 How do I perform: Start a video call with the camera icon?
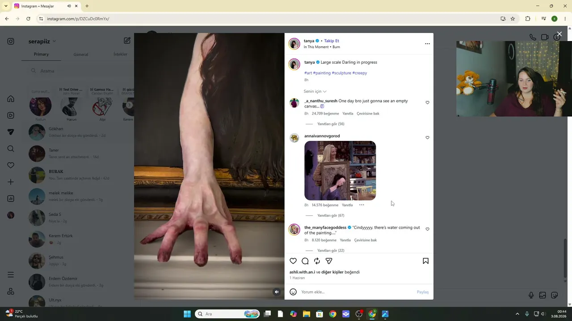tap(545, 37)
